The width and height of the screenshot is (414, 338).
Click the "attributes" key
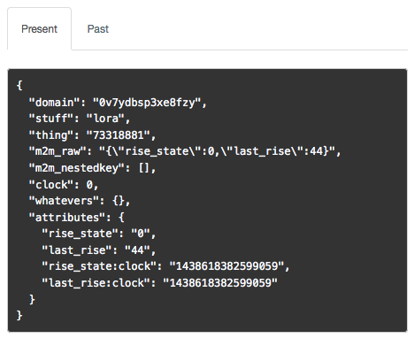[67, 218]
